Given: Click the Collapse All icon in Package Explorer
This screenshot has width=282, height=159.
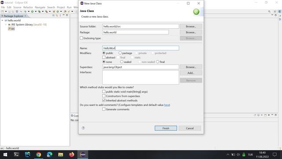Looking at the screenshot, I should tap(53, 15).
